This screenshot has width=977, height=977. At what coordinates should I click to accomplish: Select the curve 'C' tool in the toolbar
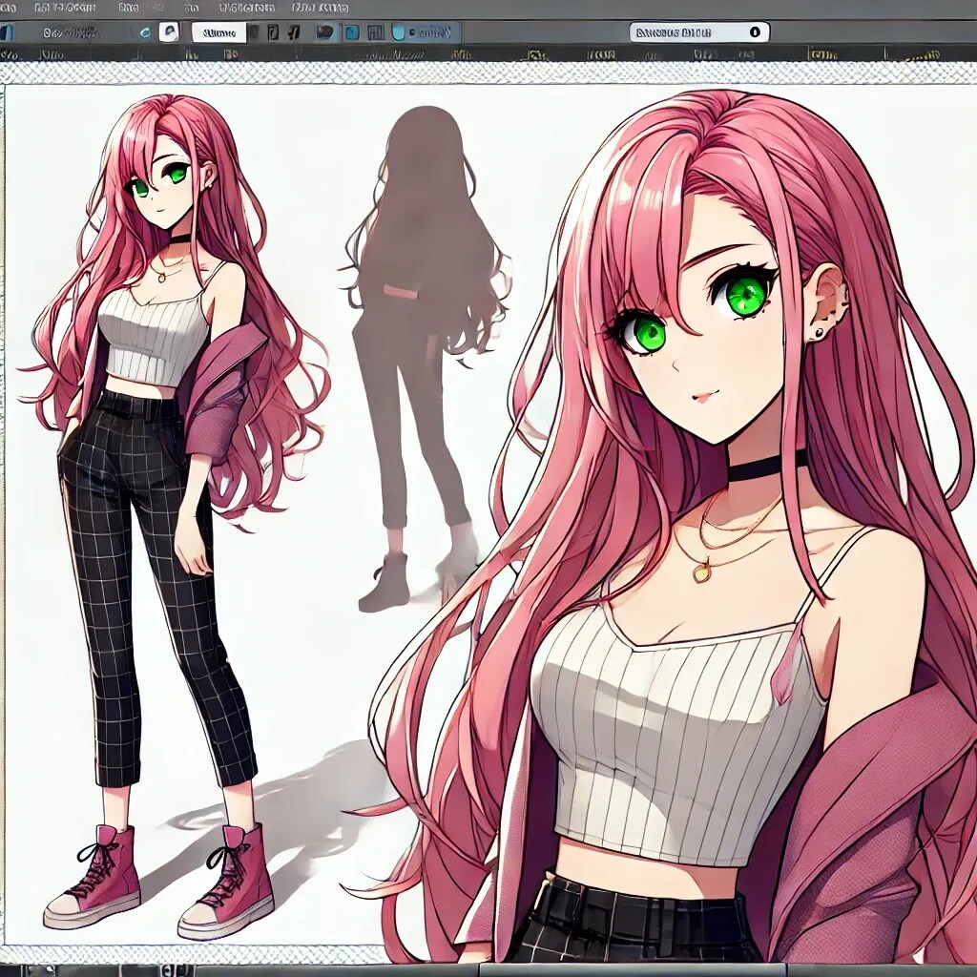[x=143, y=31]
